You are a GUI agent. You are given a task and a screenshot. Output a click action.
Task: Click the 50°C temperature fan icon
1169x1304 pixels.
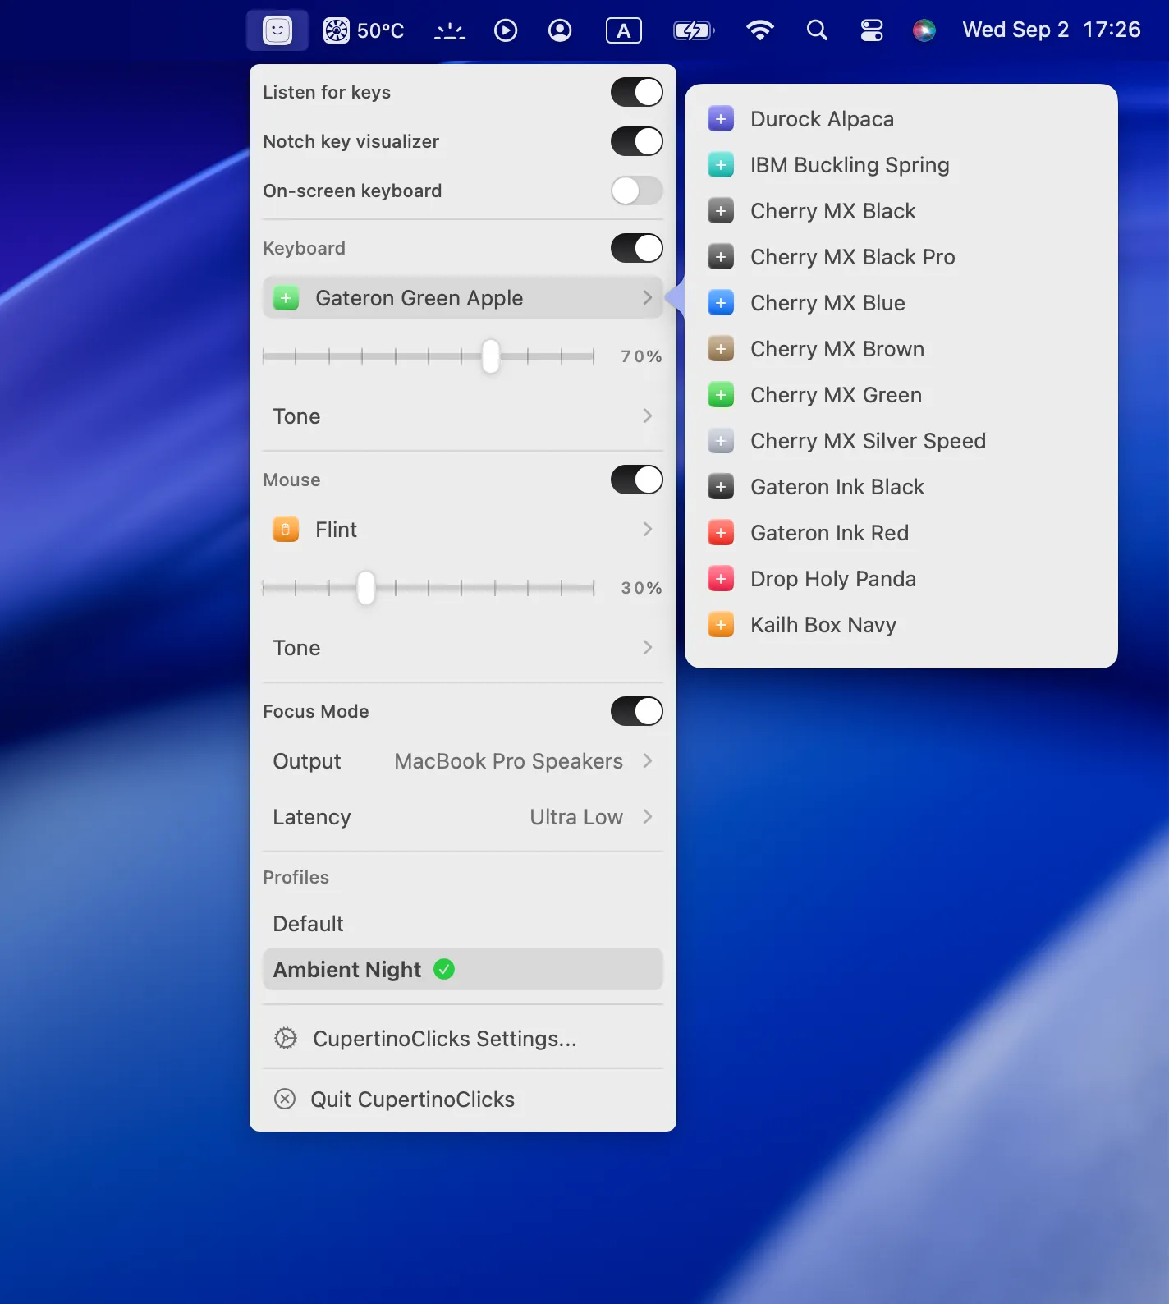(337, 30)
